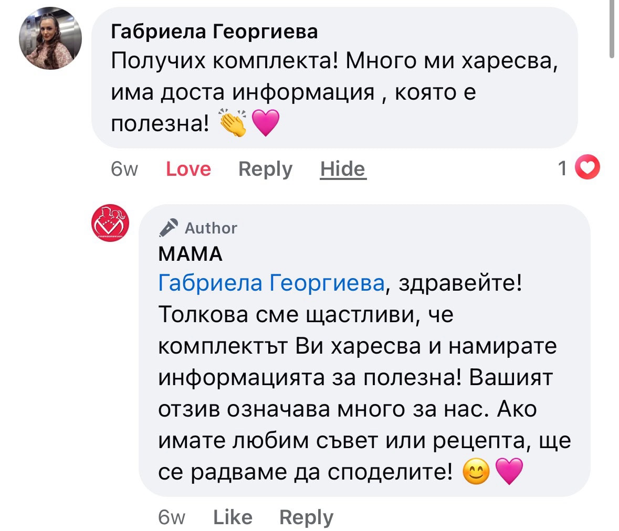The height and width of the screenshot is (531, 619).
Task: Open Габриела Георгиева's profile picture
Action: pyautogui.click(x=50, y=39)
